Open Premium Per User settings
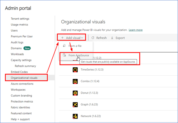 (22, 36)
